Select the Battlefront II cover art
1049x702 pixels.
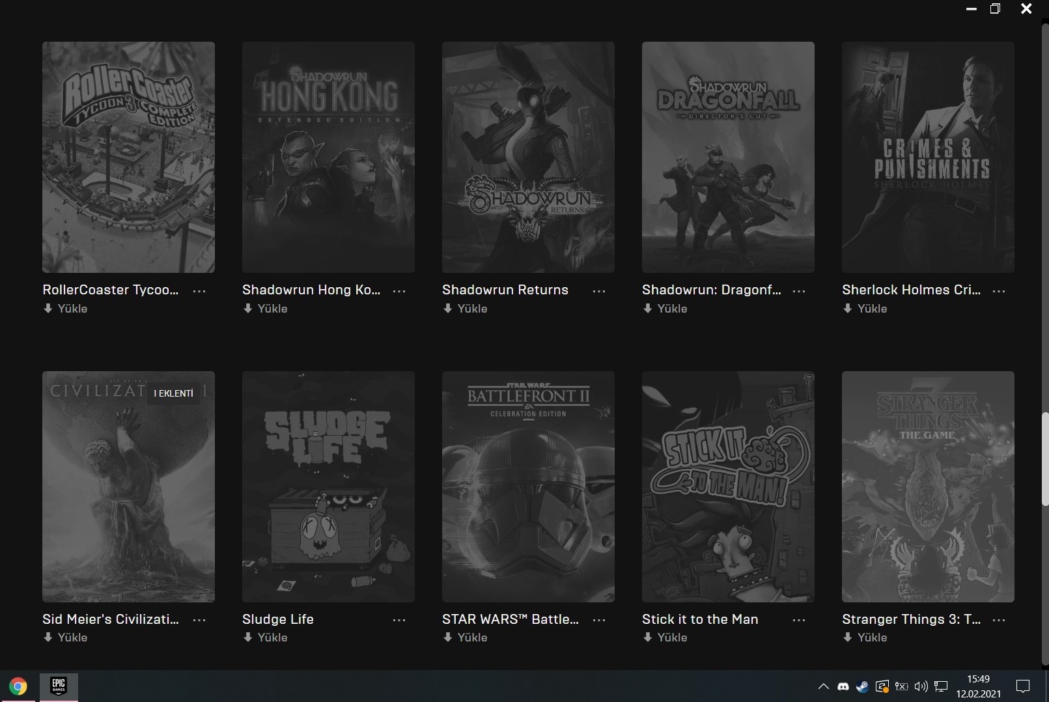click(528, 486)
